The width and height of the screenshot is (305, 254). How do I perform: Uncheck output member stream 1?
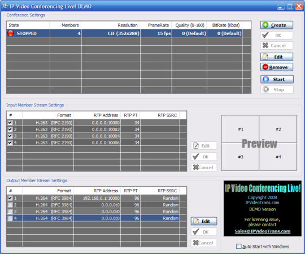(10, 198)
